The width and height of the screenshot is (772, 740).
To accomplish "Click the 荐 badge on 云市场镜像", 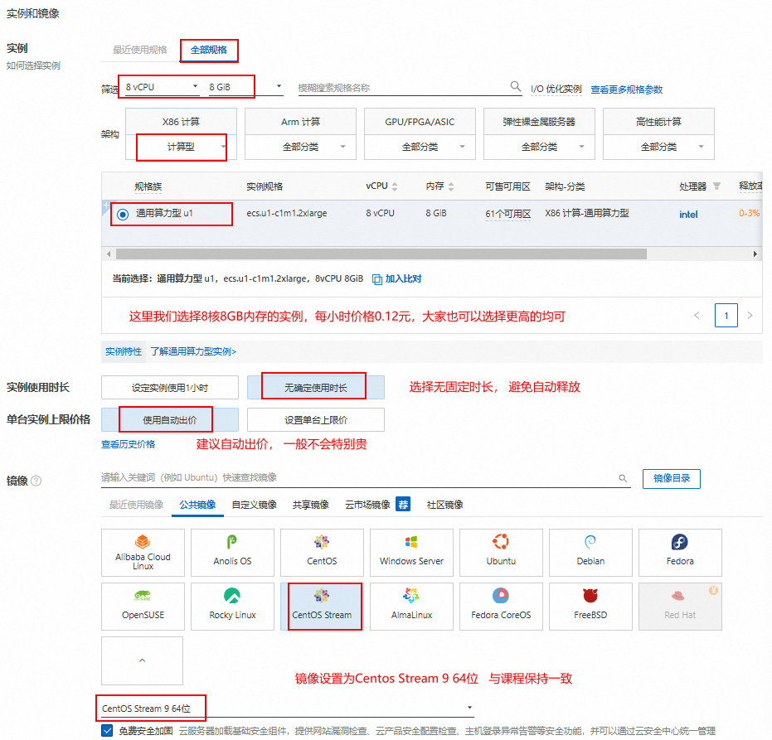I will coord(403,505).
